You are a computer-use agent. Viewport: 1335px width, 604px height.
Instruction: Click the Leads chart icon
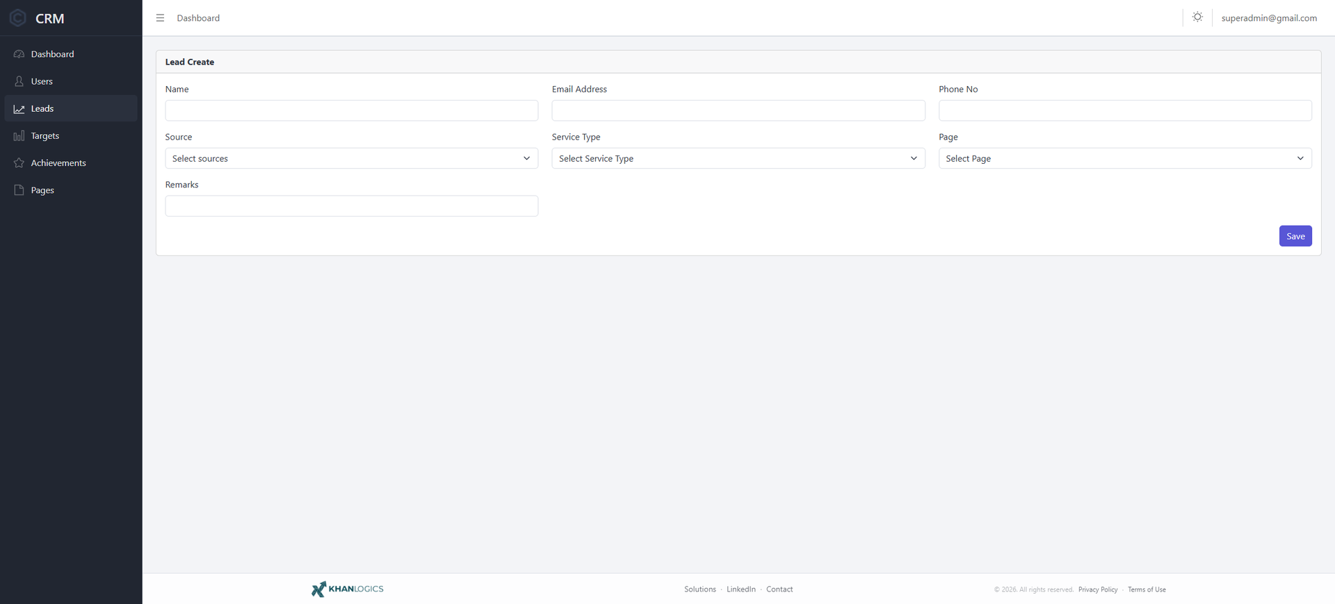click(x=19, y=109)
